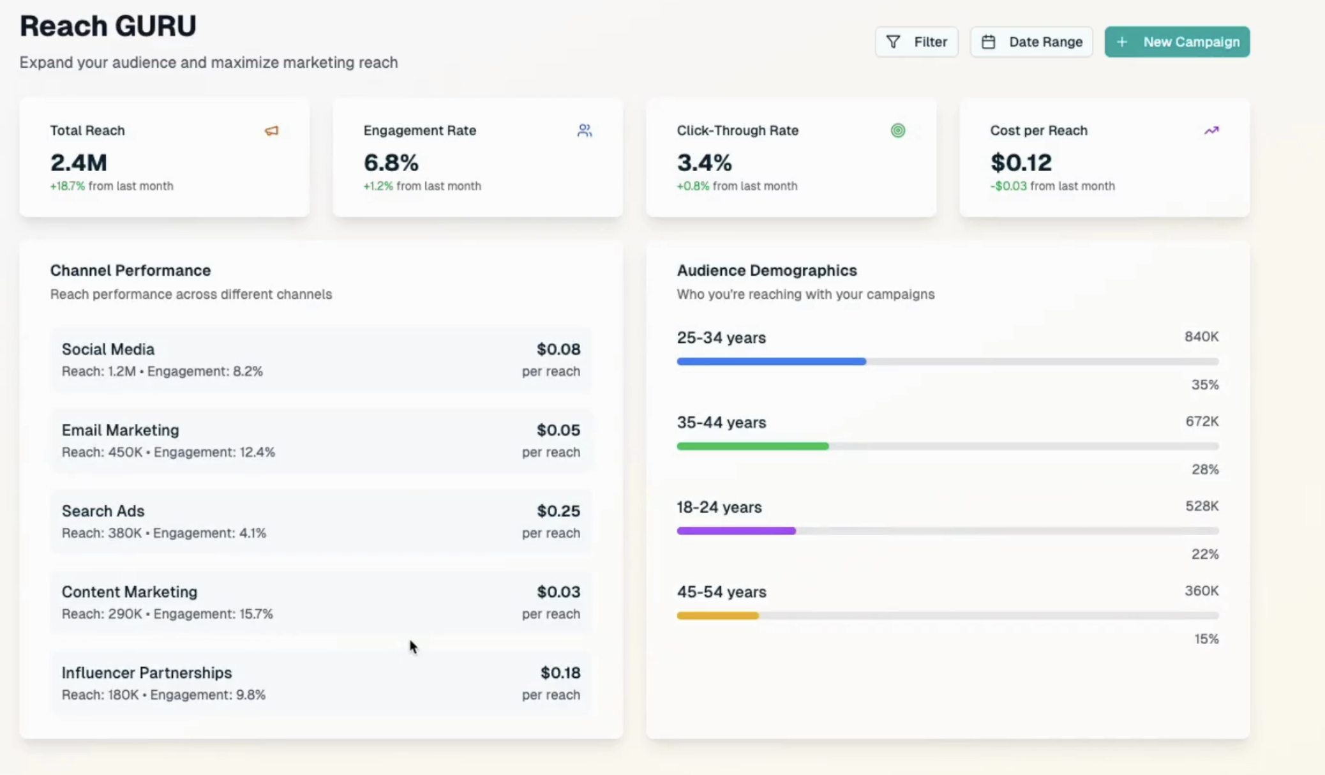Image resolution: width=1325 pixels, height=775 pixels.
Task: Select the Content Marketing channel row
Action: pos(321,601)
